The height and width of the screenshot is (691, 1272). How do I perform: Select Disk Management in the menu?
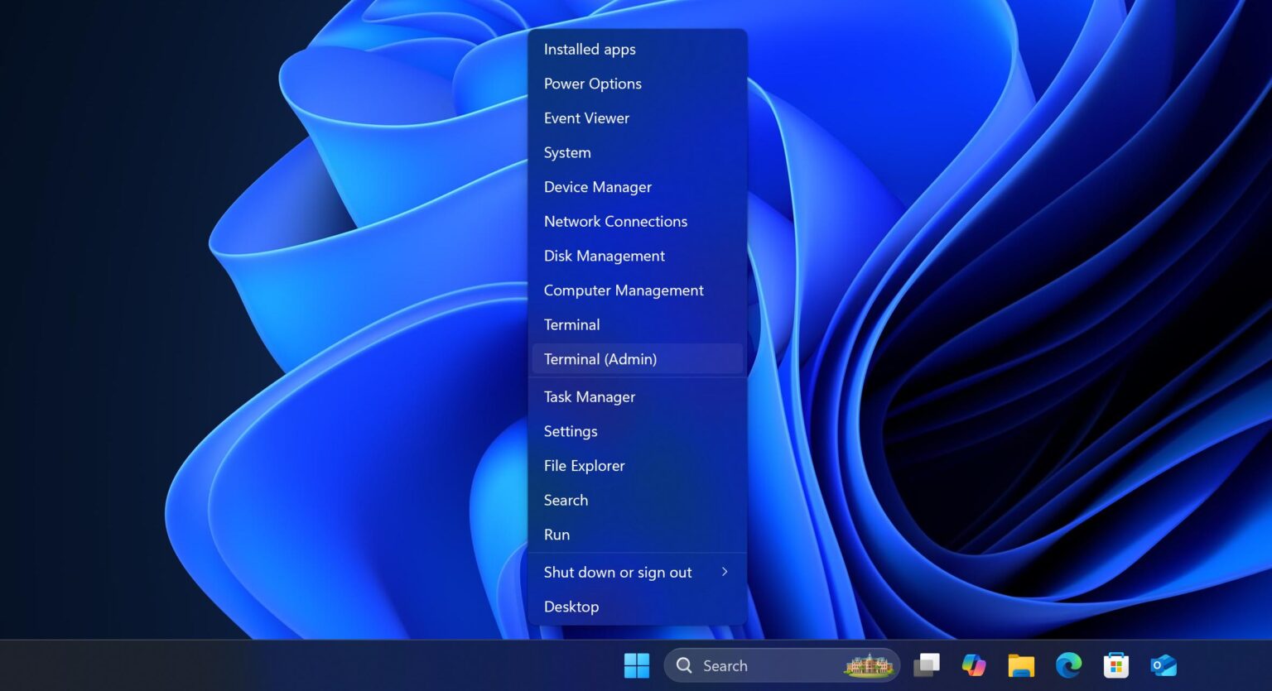pos(605,257)
